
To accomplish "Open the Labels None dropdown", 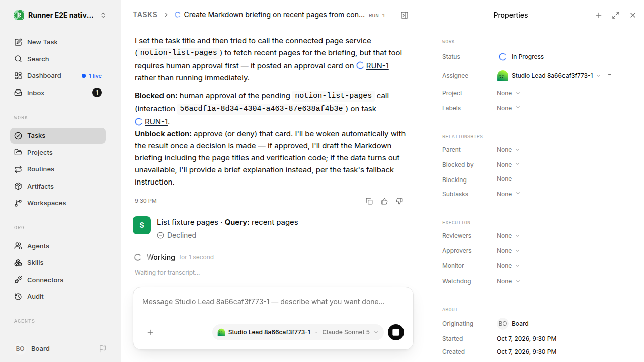I will tap(508, 108).
